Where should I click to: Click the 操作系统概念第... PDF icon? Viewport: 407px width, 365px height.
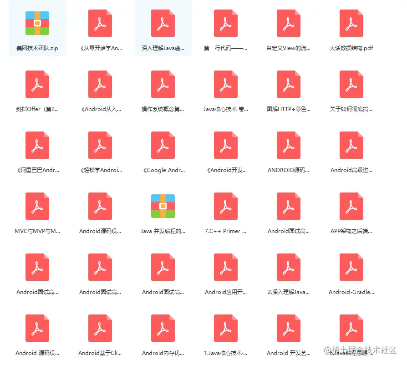point(163,84)
